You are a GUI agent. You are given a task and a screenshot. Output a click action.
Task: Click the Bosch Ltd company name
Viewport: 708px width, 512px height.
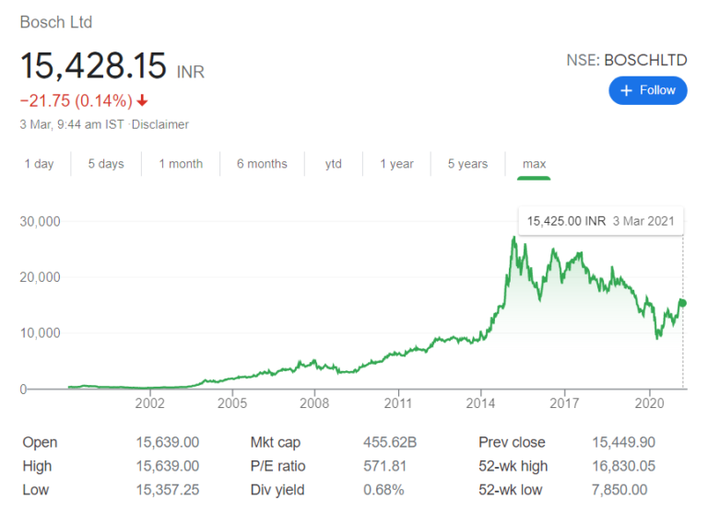[x=56, y=22]
